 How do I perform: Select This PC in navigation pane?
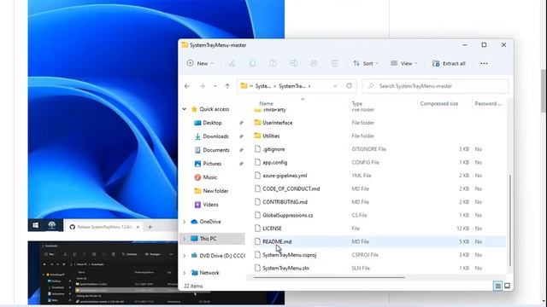208,239
